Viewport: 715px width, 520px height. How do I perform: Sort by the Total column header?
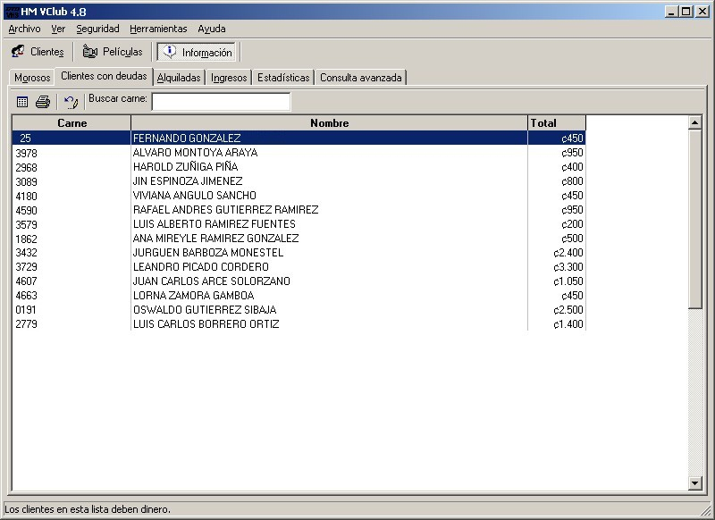tap(557, 123)
